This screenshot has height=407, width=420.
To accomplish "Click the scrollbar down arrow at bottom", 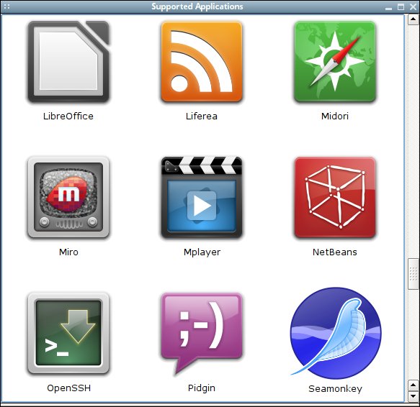I will point(413,396).
